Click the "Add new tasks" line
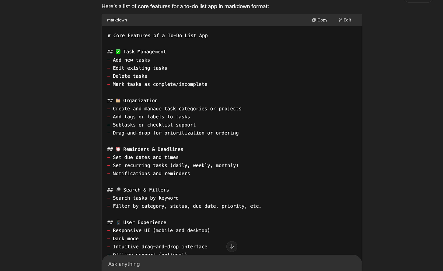Viewport: 443px width, 271px height. point(131,60)
